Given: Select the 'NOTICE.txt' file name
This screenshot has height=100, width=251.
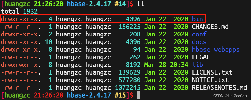Looking at the screenshot, I should coord(210,80).
